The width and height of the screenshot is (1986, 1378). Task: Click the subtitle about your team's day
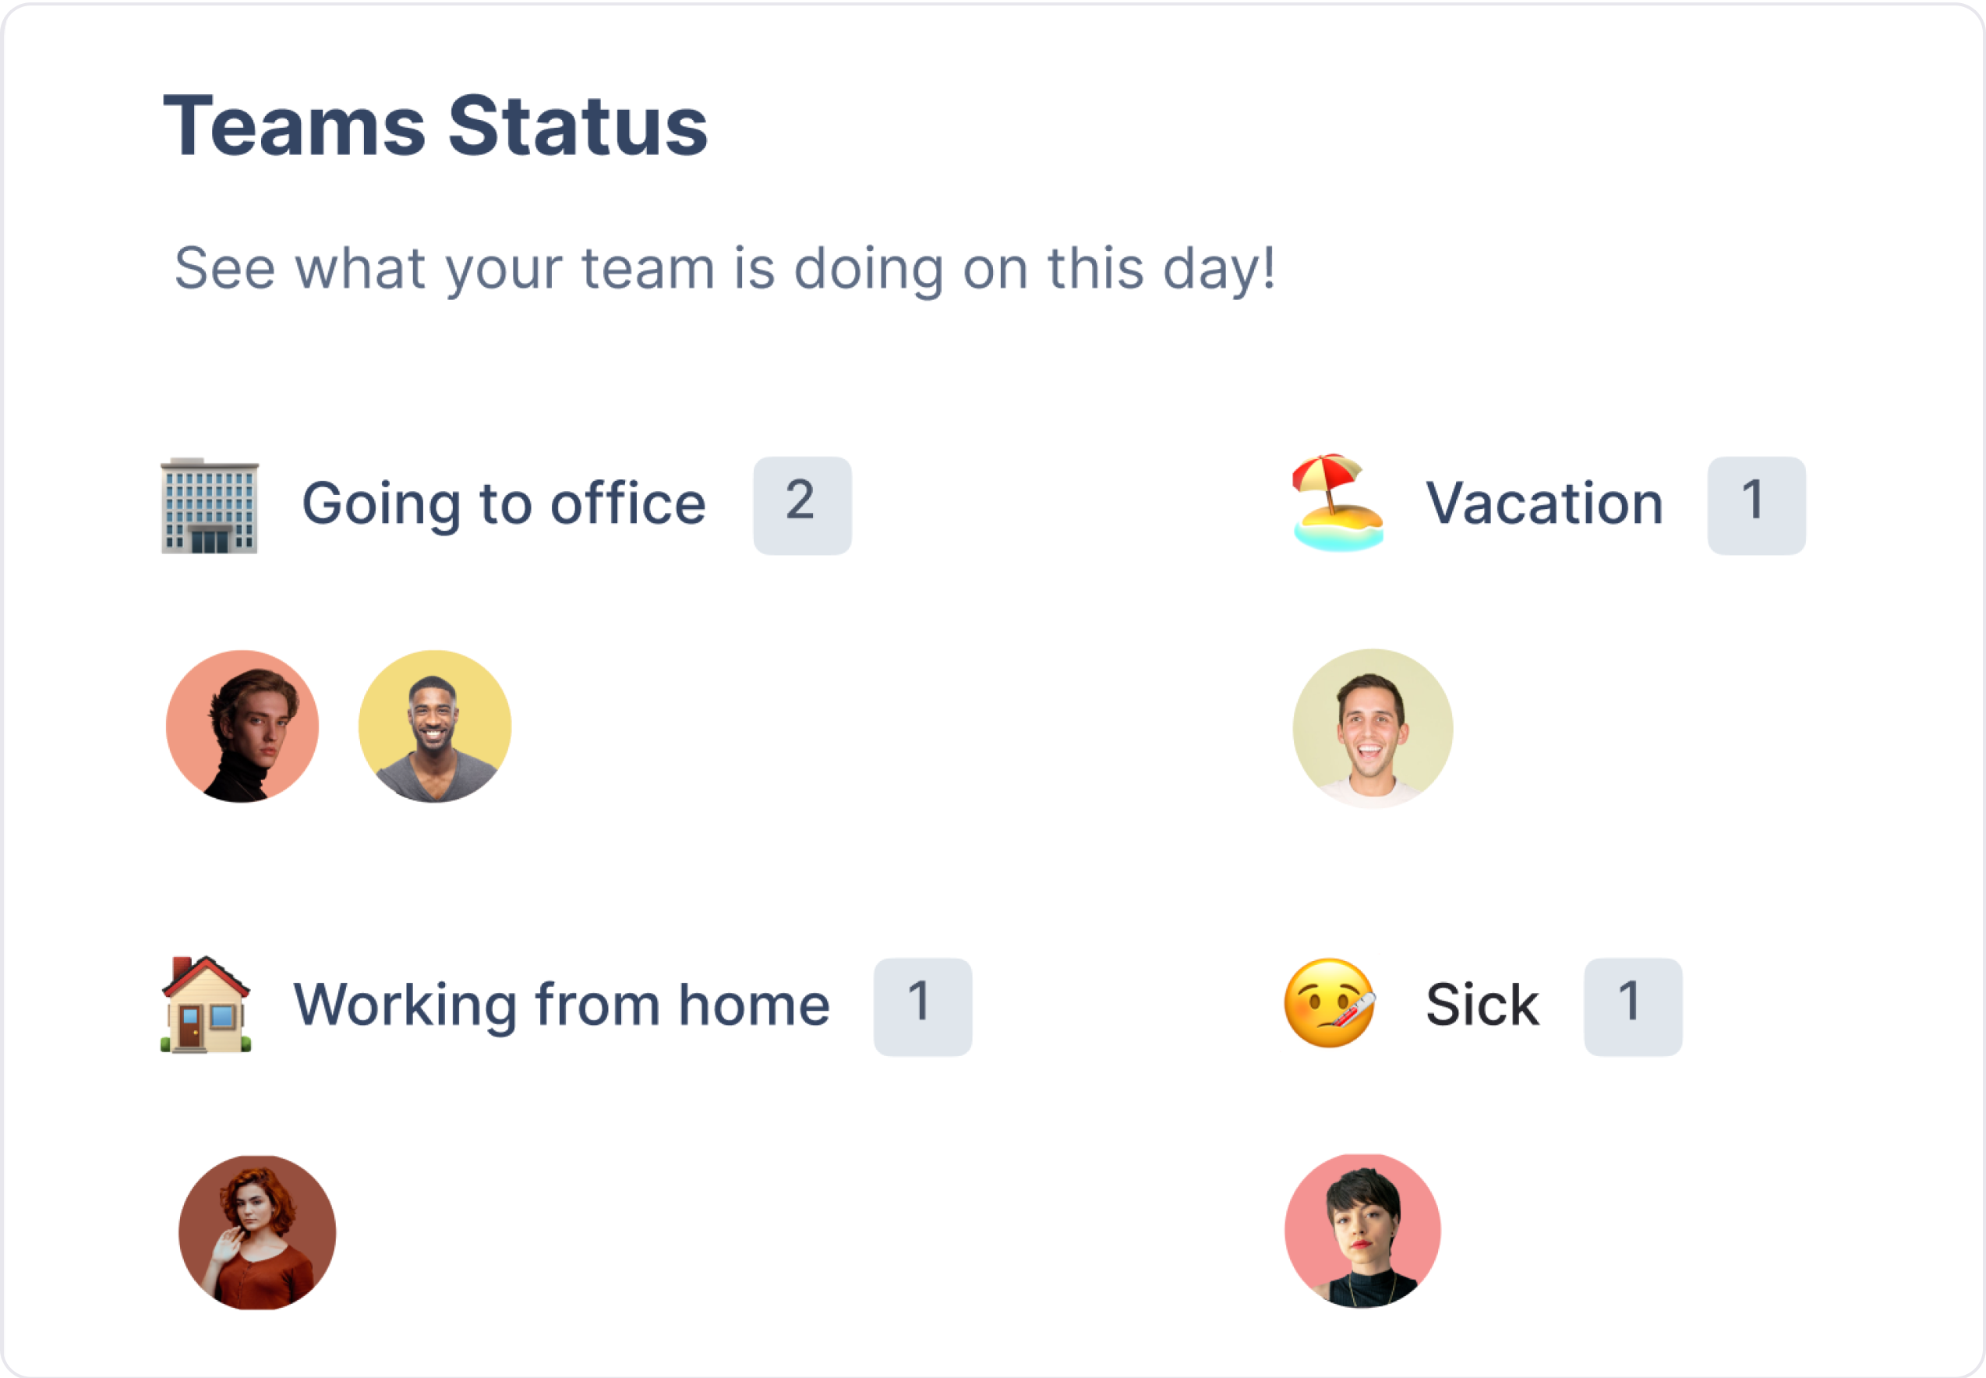[x=724, y=267]
